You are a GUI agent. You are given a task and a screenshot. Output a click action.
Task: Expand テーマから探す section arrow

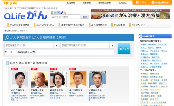(156, 70)
